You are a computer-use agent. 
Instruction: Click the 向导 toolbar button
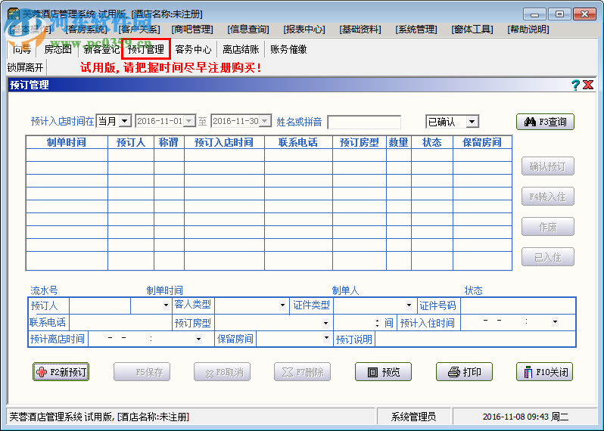tap(22, 49)
